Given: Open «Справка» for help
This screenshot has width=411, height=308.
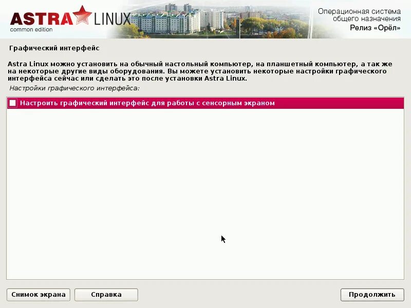Looking at the screenshot, I should coord(106,294).
